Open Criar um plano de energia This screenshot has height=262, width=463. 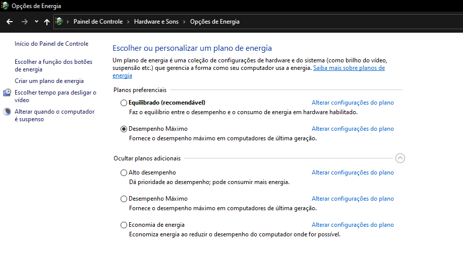click(x=49, y=81)
